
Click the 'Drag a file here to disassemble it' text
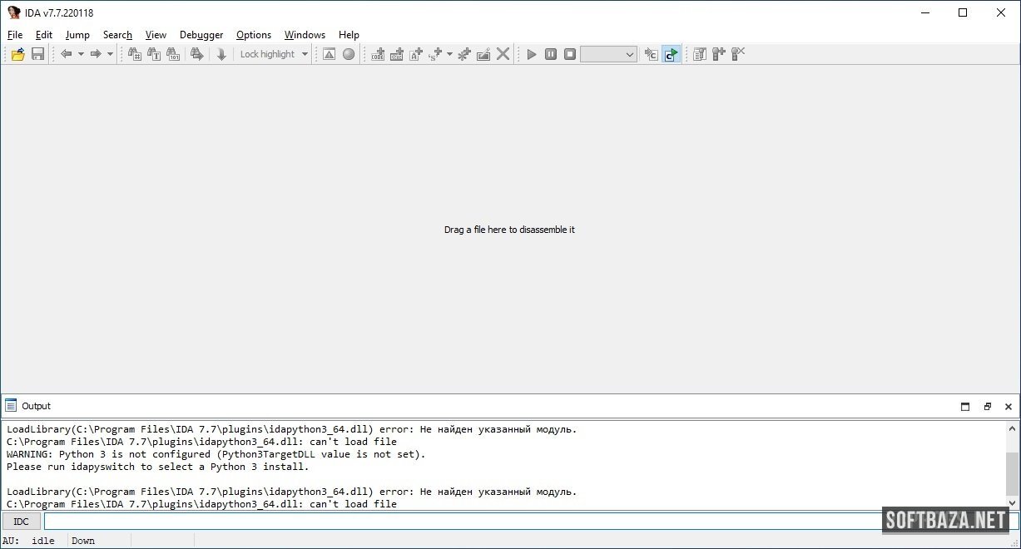click(509, 230)
